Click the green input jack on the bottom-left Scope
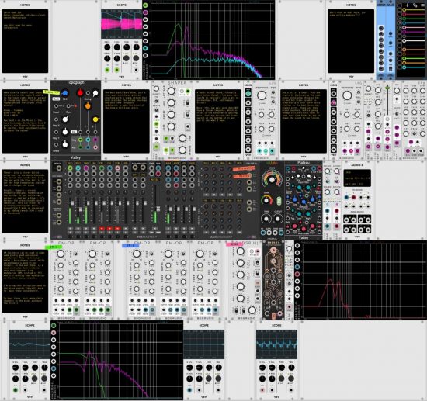427x401 pixels. 16,390
